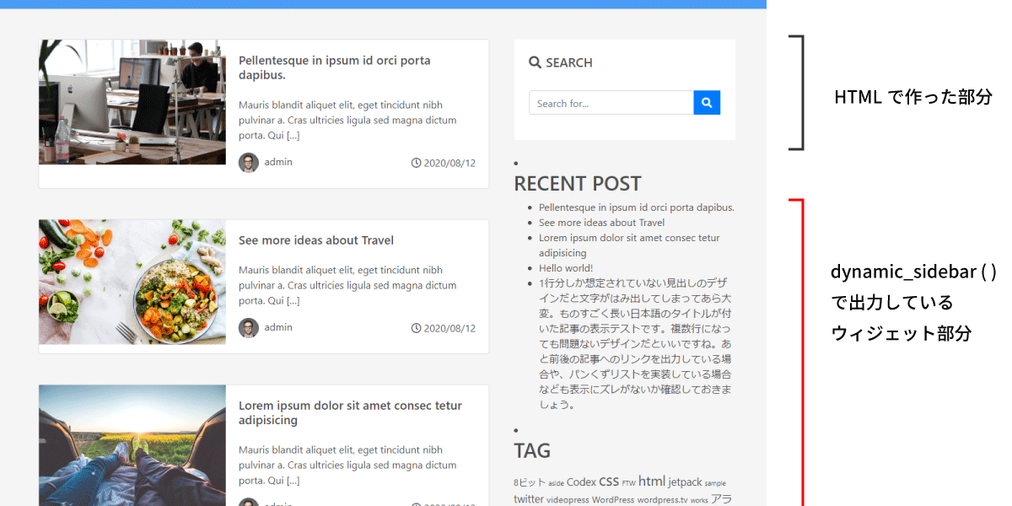Click the clock icon on the Travel post

416,328
